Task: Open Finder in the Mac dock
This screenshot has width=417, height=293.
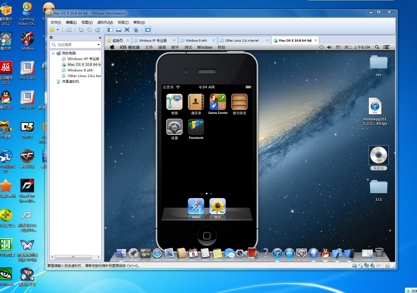Action: [x=121, y=253]
